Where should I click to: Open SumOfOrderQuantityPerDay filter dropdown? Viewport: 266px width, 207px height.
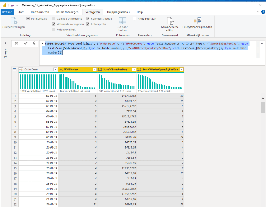pyautogui.click(x=182, y=69)
